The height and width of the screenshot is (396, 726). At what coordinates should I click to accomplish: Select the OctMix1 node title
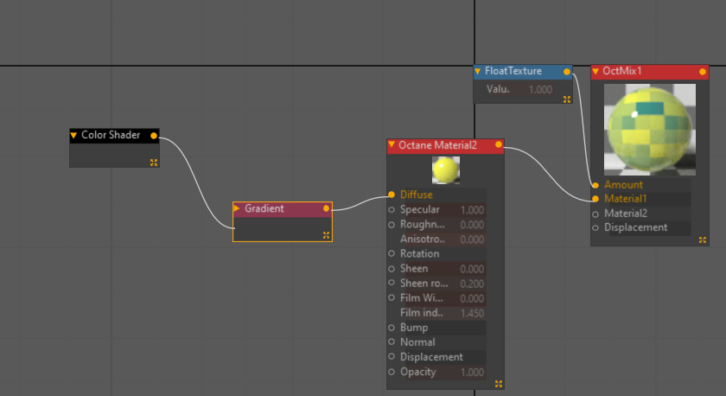(x=621, y=71)
